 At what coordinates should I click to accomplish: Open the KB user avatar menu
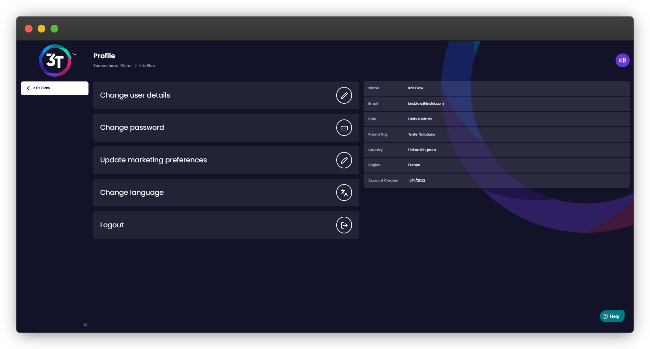[x=622, y=61]
